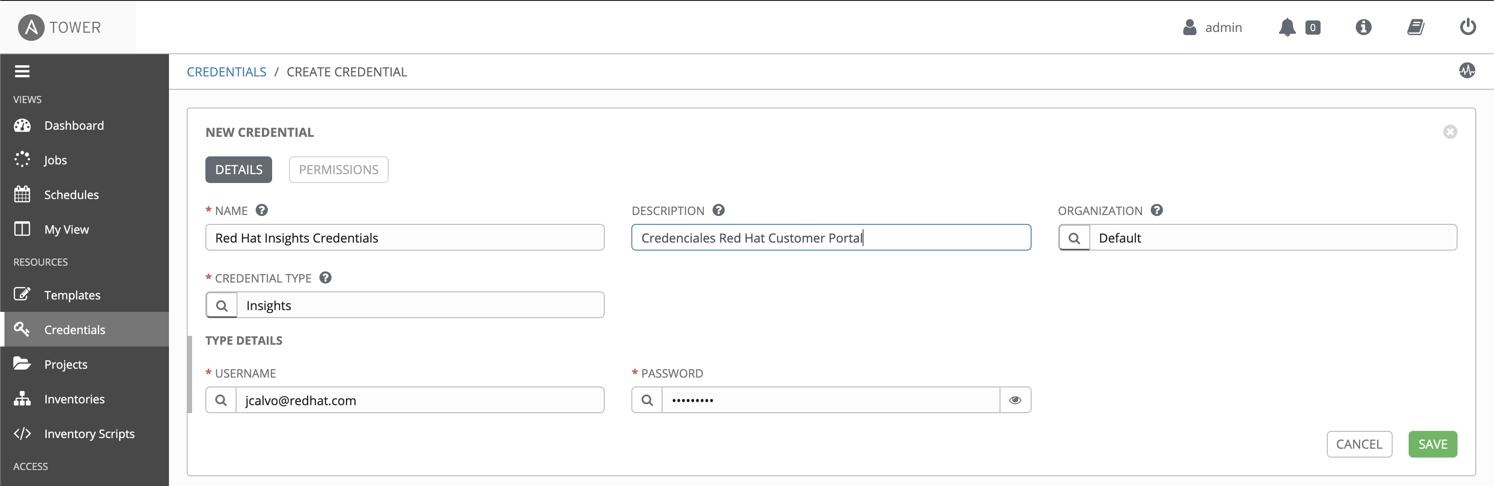Go to Dashboard view
Viewport: 1494px width, 486px height.
[x=84, y=126]
